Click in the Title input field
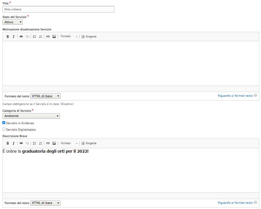The width and height of the screenshot is (261, 209). coord(58,9)
